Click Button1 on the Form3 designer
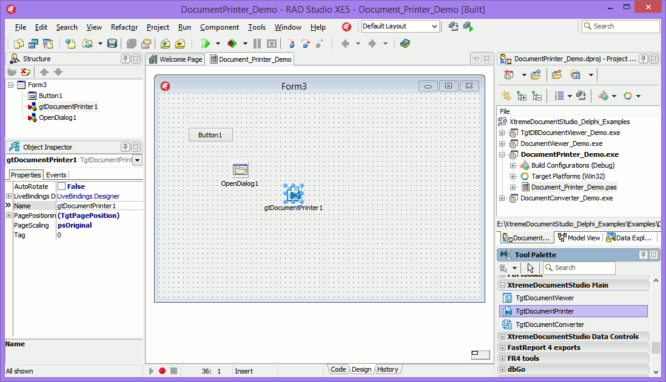Viewport: 666px width, 382px height. pyautogui.click(x=210, y=135)
